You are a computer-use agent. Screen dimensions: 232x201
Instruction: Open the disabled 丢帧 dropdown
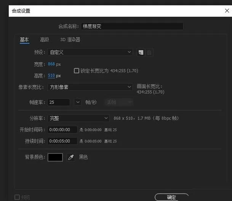(119, 102)
